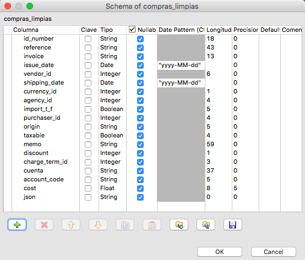Change the Boolean type of import_t_f

tap(112, 109)
